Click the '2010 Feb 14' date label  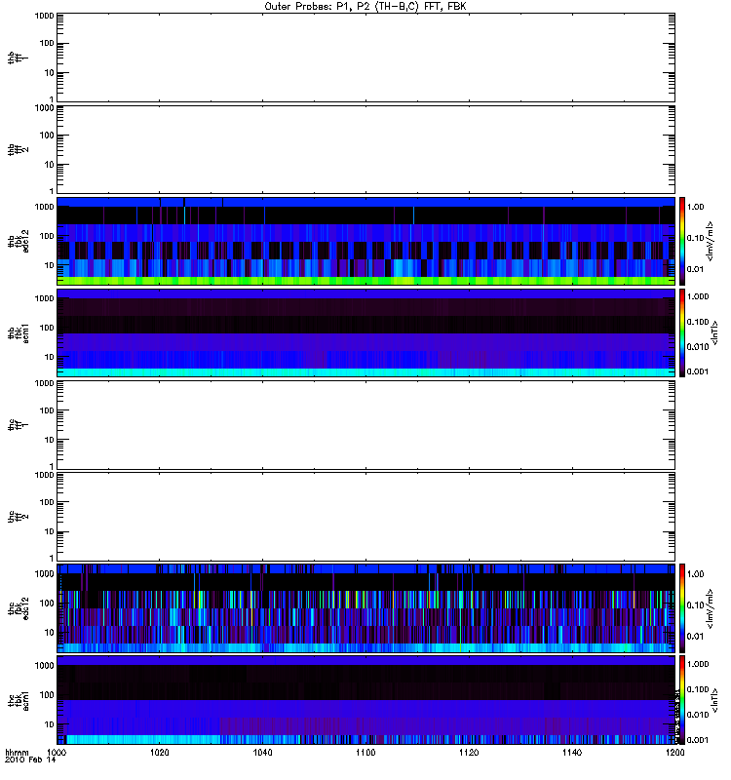pos(30,760)
